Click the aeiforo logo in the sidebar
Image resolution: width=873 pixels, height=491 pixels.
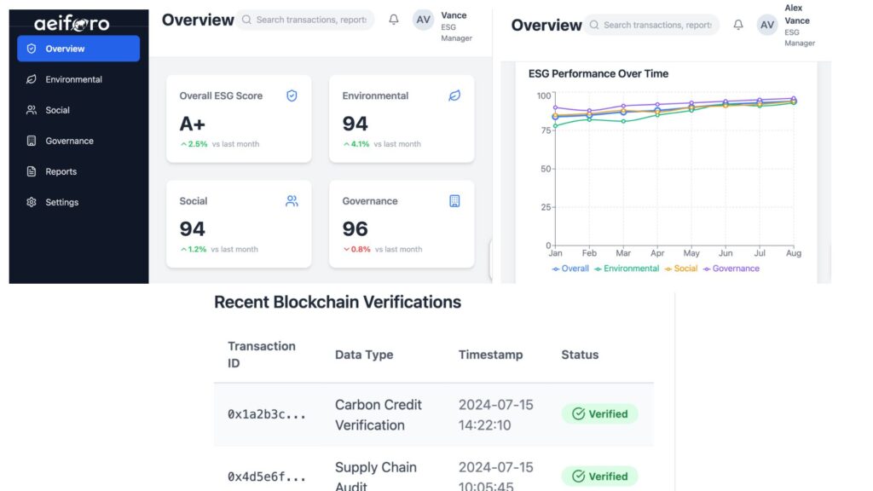click(72, 24)
